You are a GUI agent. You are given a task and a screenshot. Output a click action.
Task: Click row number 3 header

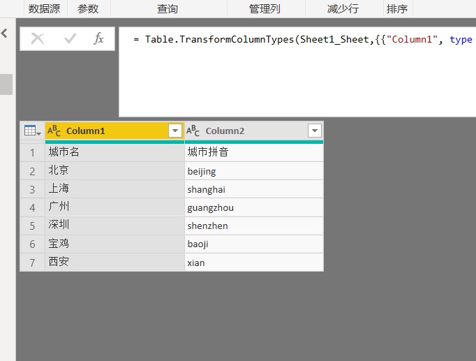[x=33, y=189]
